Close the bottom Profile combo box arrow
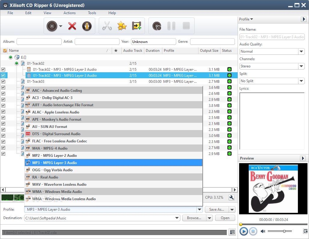Screen dimensions: 309x239 click(199, 210)
